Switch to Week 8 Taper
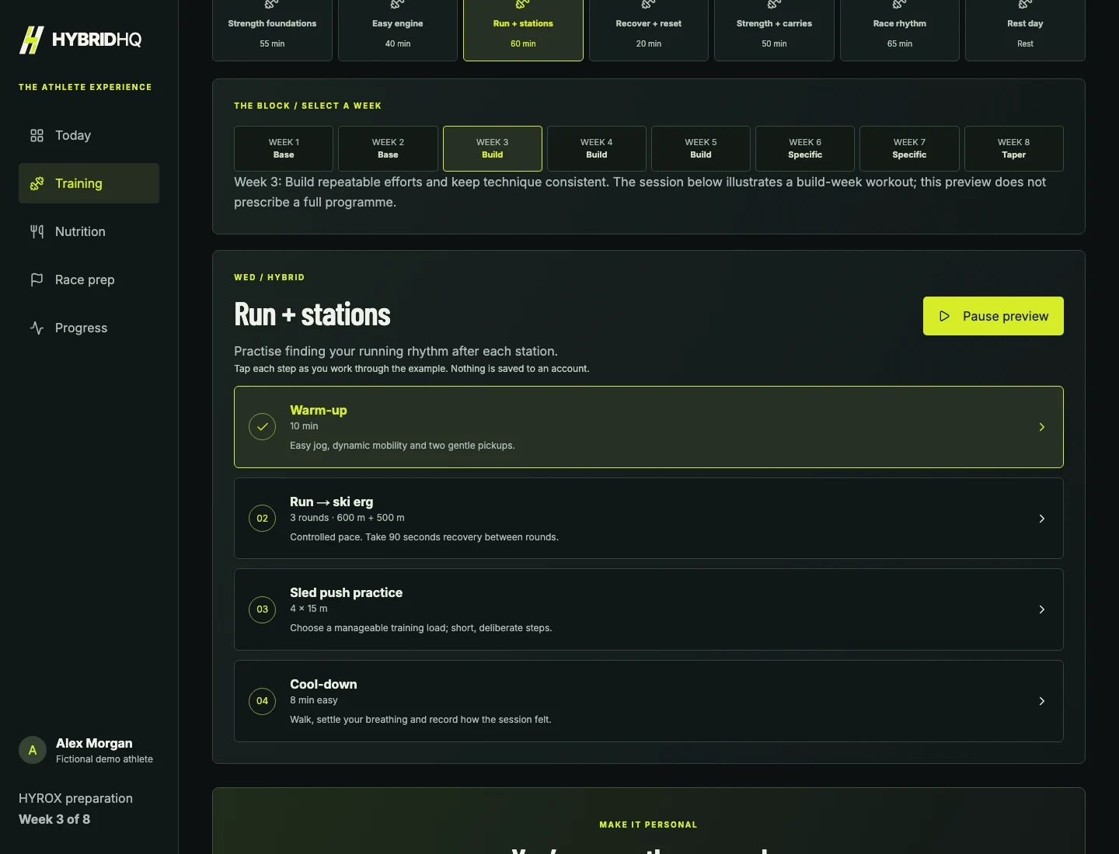This screenshot has height=854, width=1119. coord(1014,148)
